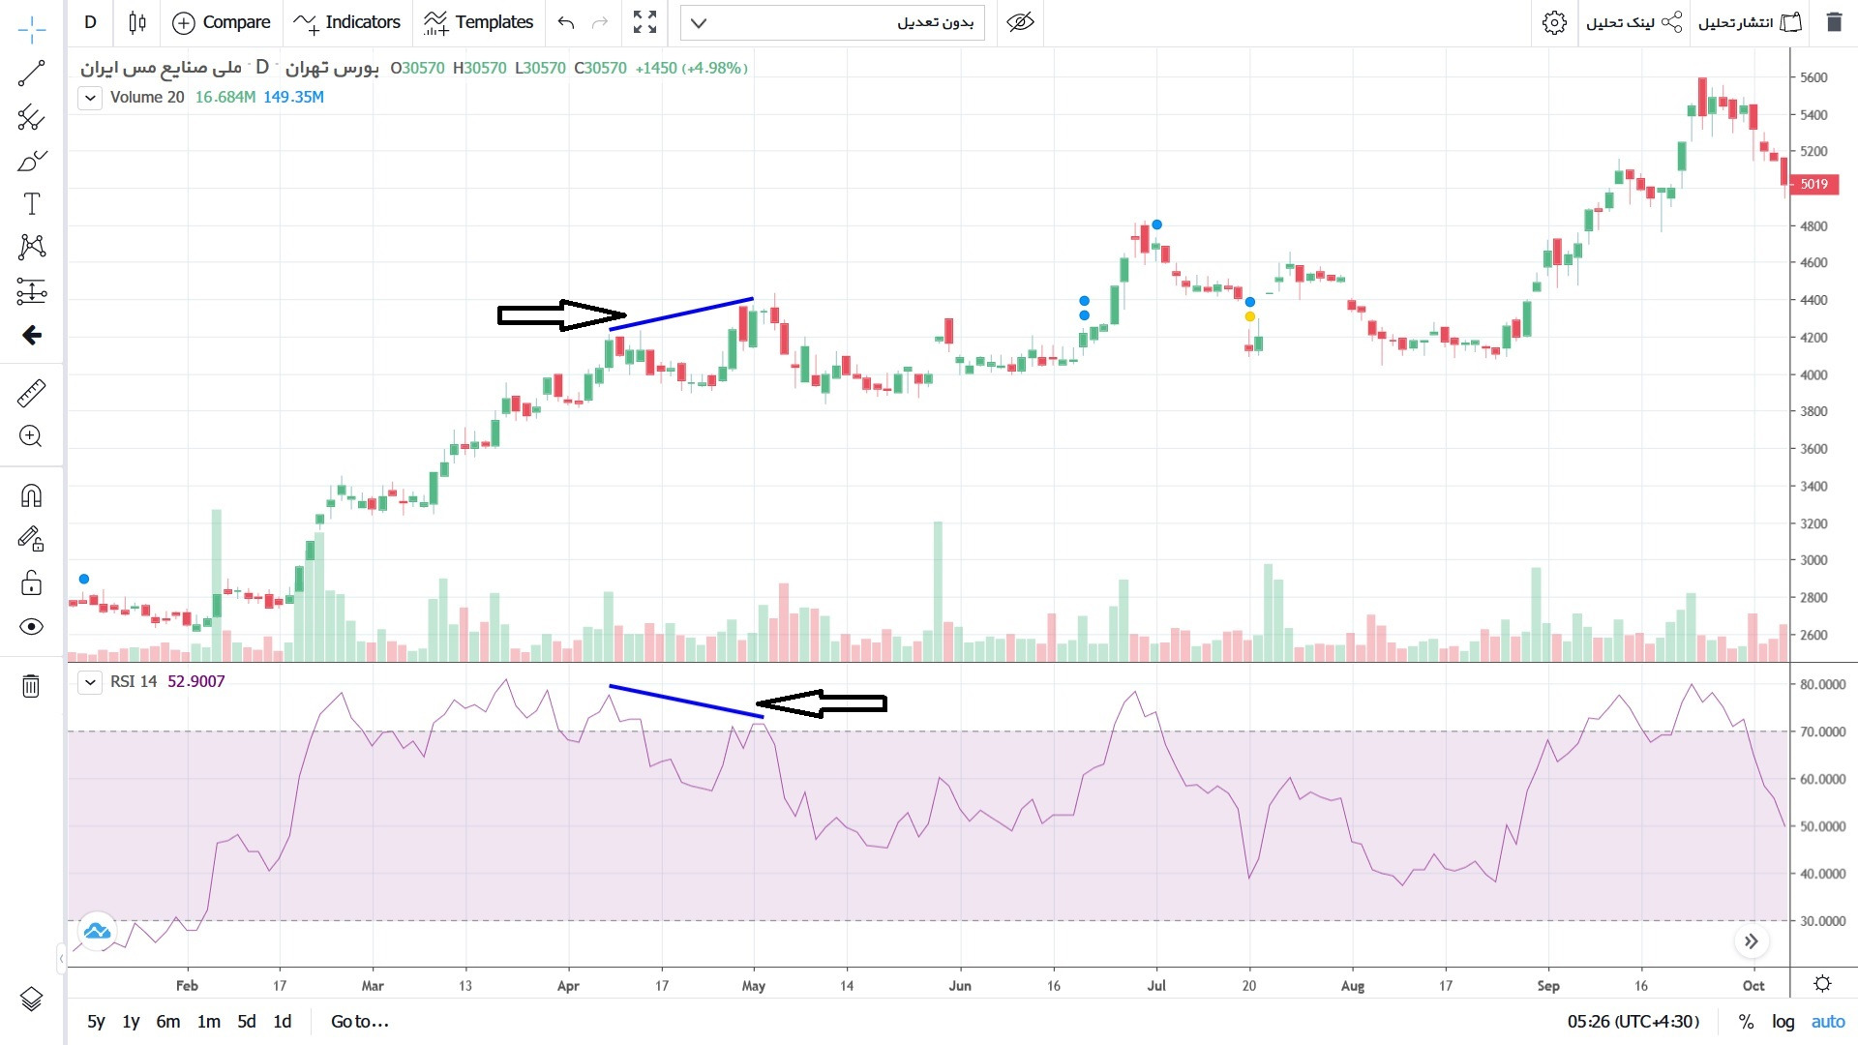Click the cloud logo badge on RSI pane
Screen dimensions: 1858x1045
click(x=97, y=932)
